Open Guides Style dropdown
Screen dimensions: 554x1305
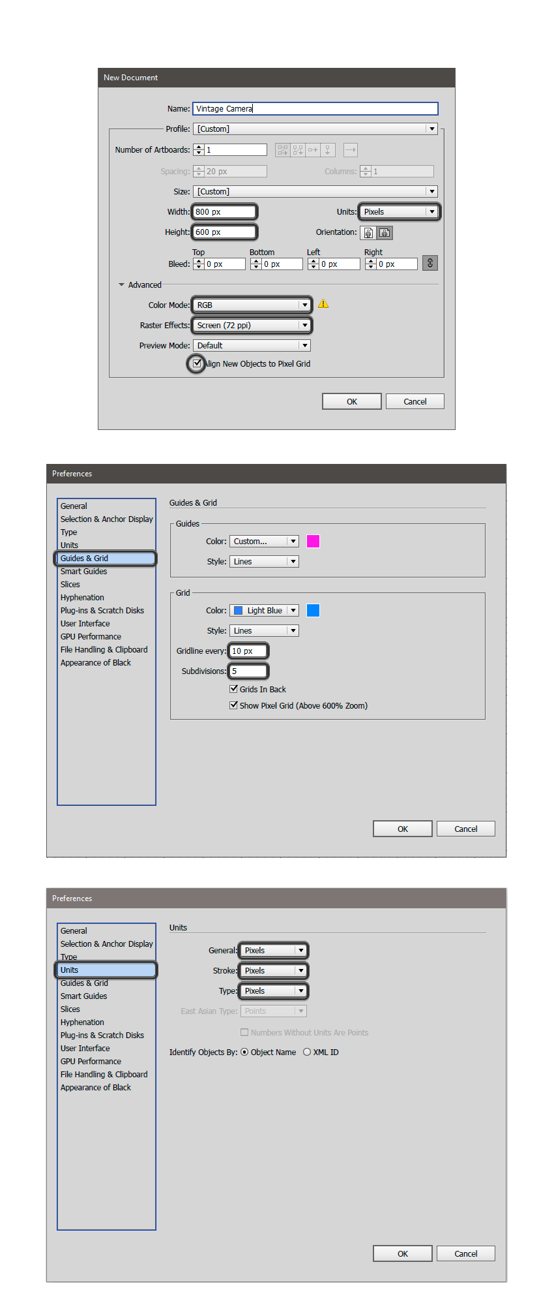point(264,561)
